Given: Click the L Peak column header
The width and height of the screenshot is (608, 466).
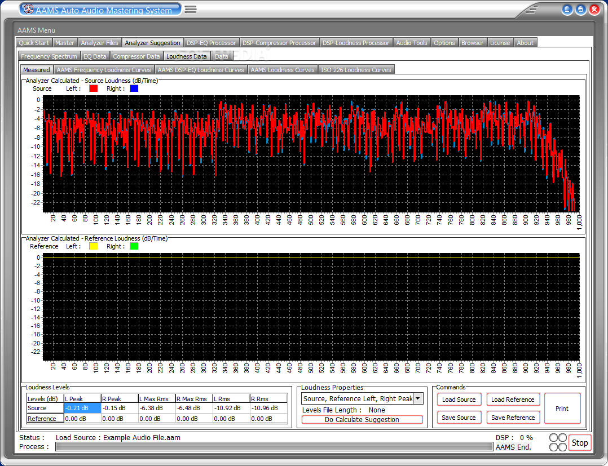Looking at the screenshot, I should 82,398.
